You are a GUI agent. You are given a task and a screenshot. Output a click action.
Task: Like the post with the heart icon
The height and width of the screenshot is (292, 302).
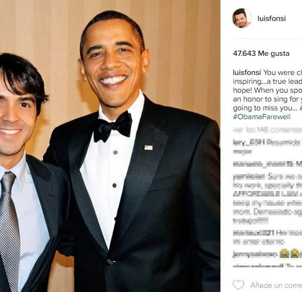pos(239,285)
